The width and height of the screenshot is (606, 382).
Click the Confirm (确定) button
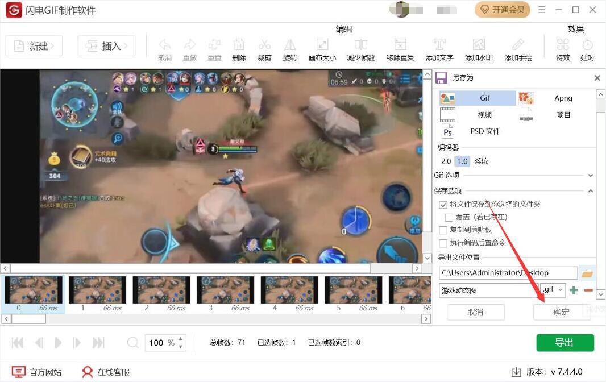[562, 312]
